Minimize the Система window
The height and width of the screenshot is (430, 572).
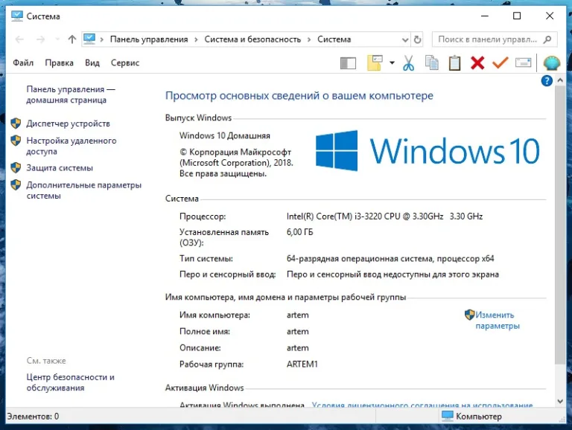click(x=484, y=16)
